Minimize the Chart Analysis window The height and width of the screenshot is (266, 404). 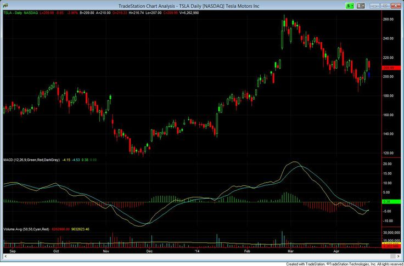[x=374, y=5]
